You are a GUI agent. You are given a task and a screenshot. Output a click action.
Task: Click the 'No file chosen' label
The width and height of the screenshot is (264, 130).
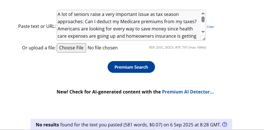[x=103, y=48]
